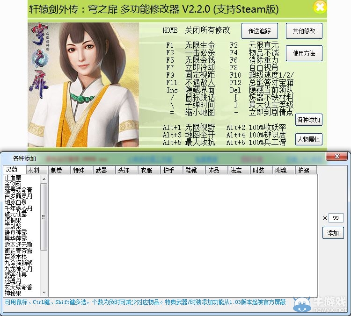This screenshot has width=351, height=316.
Task: Open the 各种添加 button in the trainer
Action: 309,120
